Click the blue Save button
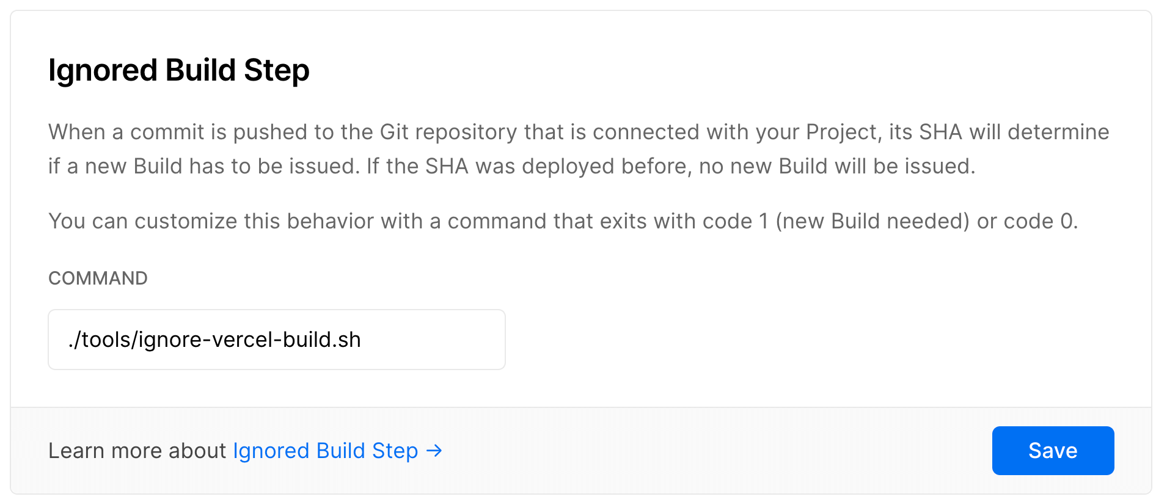The width and height of the screenshot is (1167, 502). click(x=1052, y=451)
